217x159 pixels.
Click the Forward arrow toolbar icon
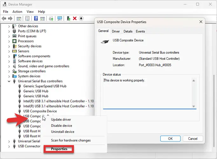click(x=10, y=18)
